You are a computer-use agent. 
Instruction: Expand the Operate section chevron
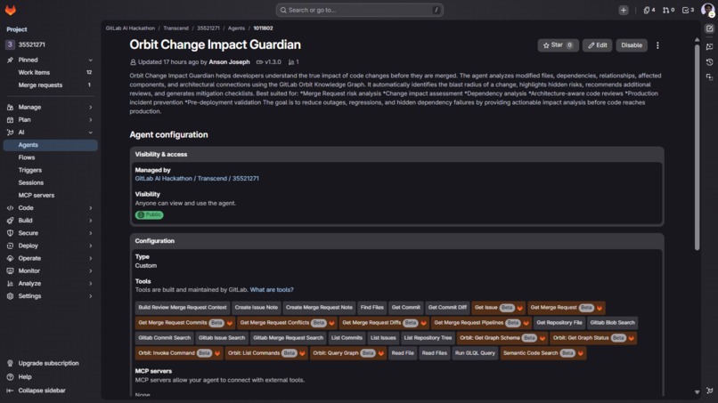(90, 259)
